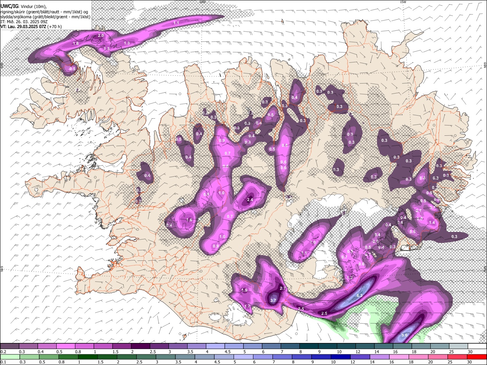Screen dimensions: 487x365
Task: Click the 5.6 precipitation value on the map
Action: tap(404, 335)
